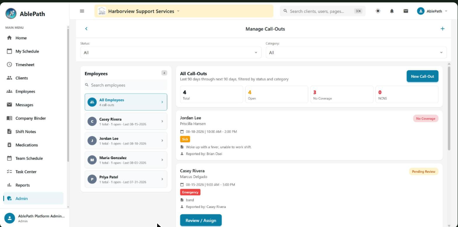The width and height of the screenshot is (458, 227).
Task: Go to Employees in the sidebar
Action: 33,91
